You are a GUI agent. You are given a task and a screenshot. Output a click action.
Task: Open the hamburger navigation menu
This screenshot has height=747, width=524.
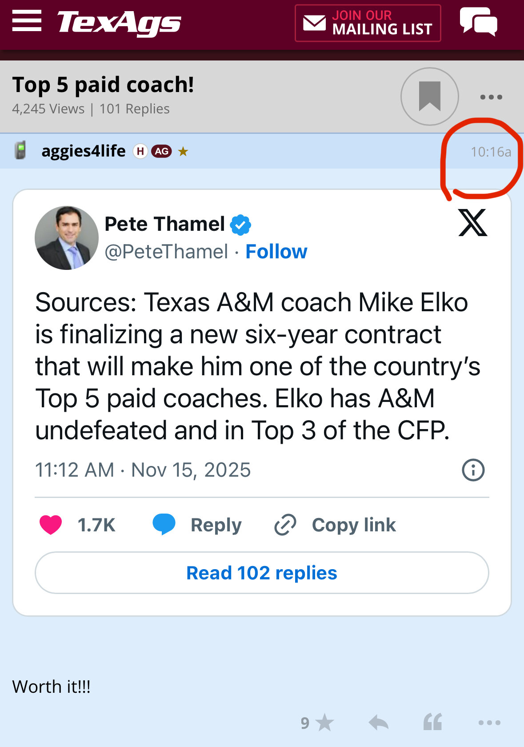(27, 21)
